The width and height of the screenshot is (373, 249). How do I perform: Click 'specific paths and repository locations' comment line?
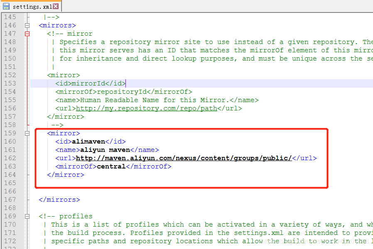click(208, 241)
